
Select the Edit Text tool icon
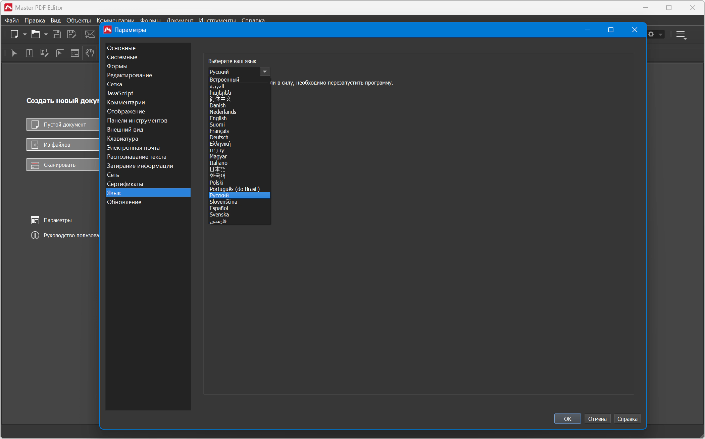pos(30,53)
